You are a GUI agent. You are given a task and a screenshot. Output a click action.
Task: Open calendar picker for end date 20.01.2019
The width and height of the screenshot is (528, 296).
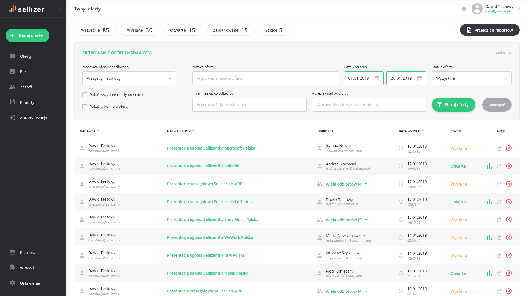click(420, 78)
